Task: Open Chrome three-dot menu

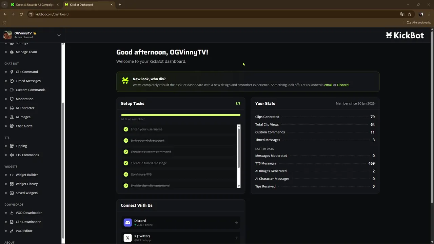Action: click(x=429, y=14)
